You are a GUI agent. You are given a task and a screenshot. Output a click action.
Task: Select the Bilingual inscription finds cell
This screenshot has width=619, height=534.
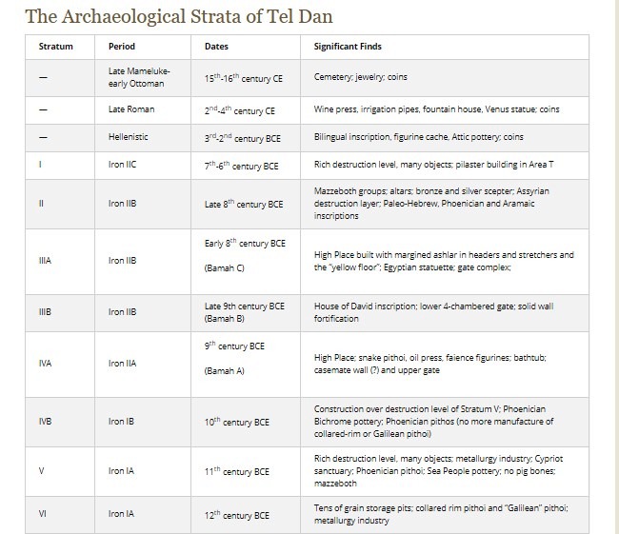[x=445, y=138]
